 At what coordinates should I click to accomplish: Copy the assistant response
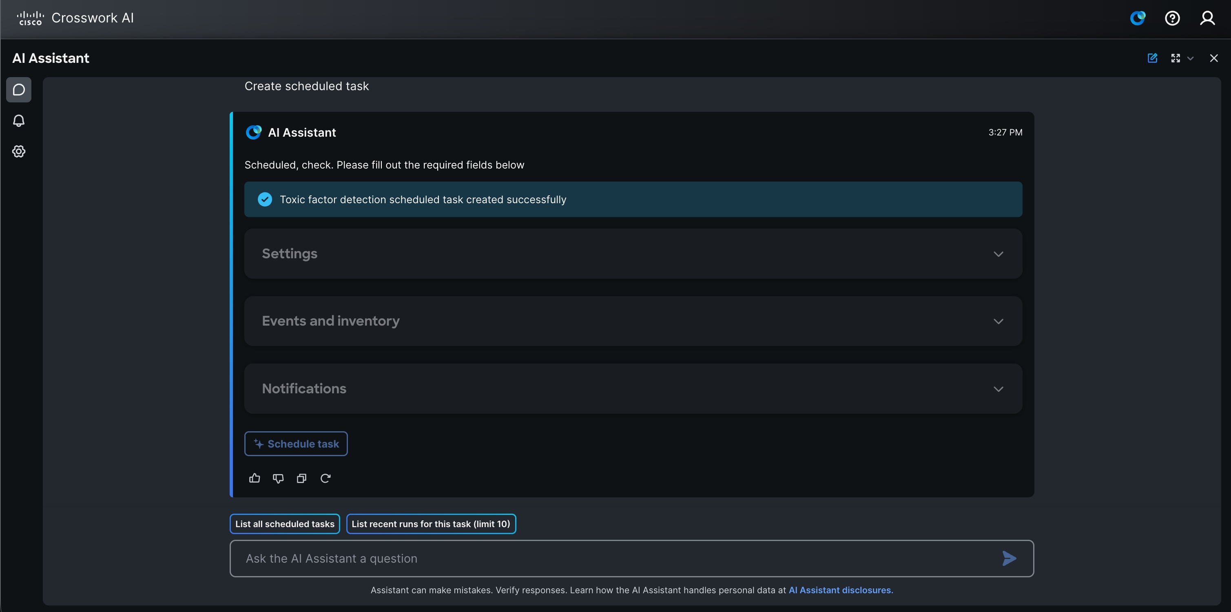pyautogui.click(x=301, y=478)
